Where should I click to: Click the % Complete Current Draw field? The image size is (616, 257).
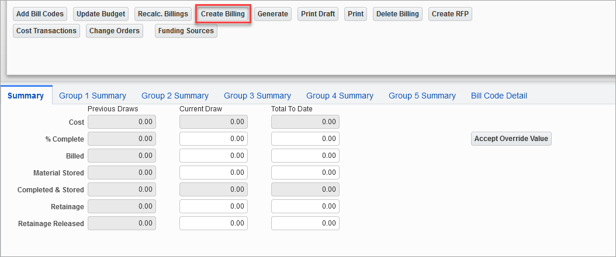coord(214,139)
